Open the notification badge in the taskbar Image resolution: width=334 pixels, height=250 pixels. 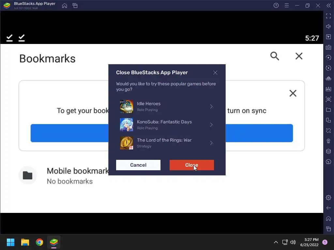pos(325,242)
